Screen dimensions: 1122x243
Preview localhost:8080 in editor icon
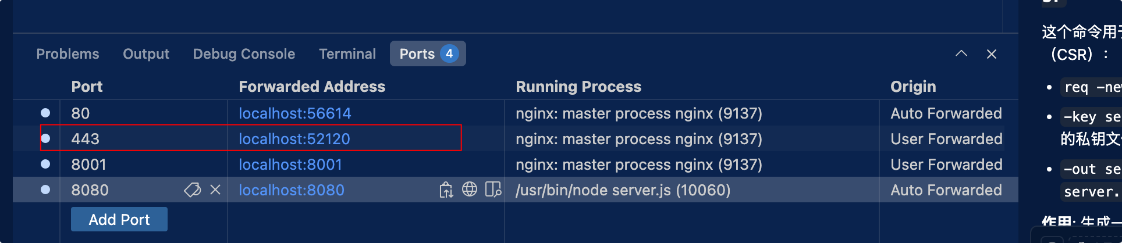point(493,190)
